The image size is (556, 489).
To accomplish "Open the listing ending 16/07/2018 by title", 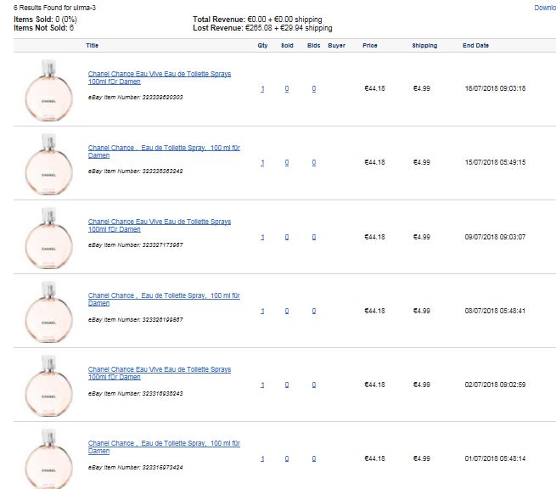I will pyautogui.click(x=160, y=77).
